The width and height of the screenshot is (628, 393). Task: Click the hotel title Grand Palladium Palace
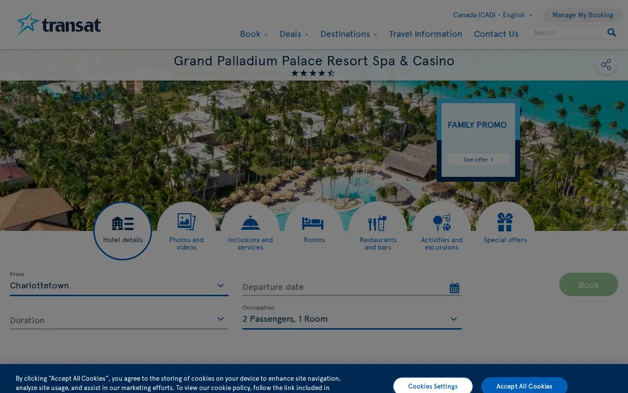click(314, 61)
